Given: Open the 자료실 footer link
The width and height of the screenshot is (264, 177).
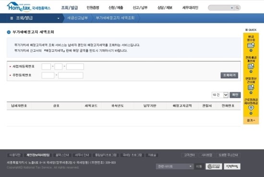Looking at the screenshot, I should [152, 155].
